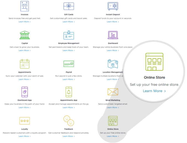The image size is (187, 143).
Task: Click Learn More under Feedback
Action: [x=69, y=136]
